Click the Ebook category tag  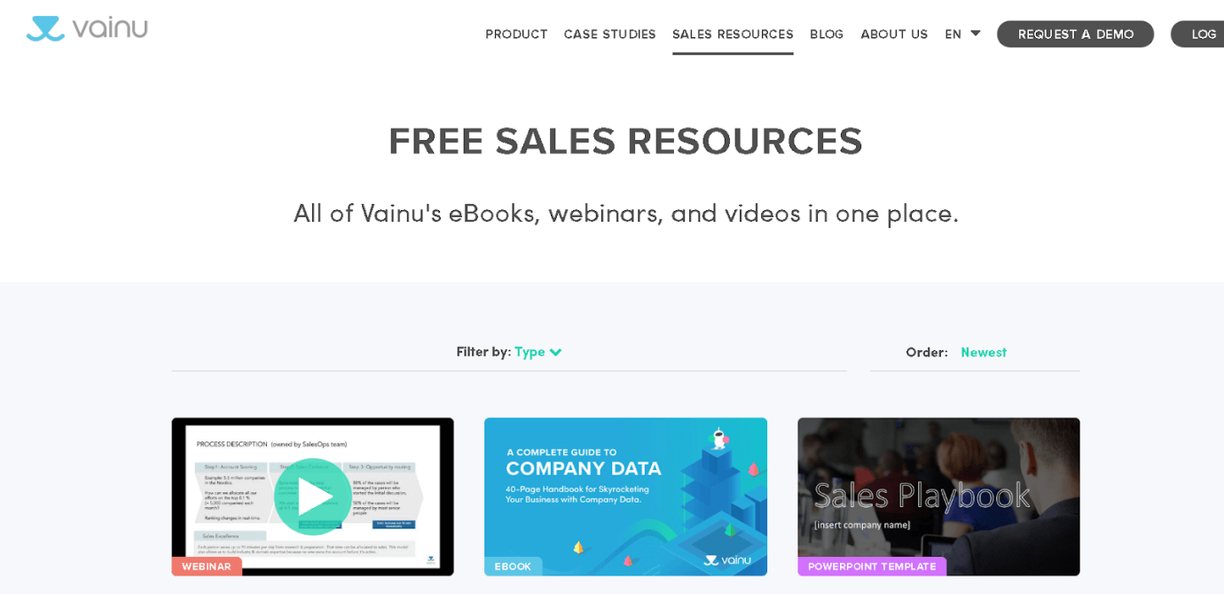click(x=513, y=567)
